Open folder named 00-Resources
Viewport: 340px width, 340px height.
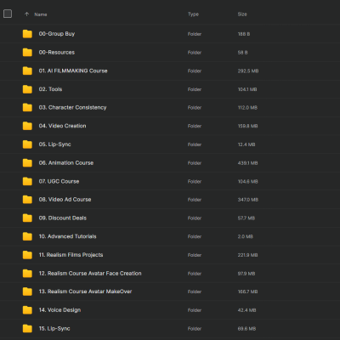coord(57,53)
